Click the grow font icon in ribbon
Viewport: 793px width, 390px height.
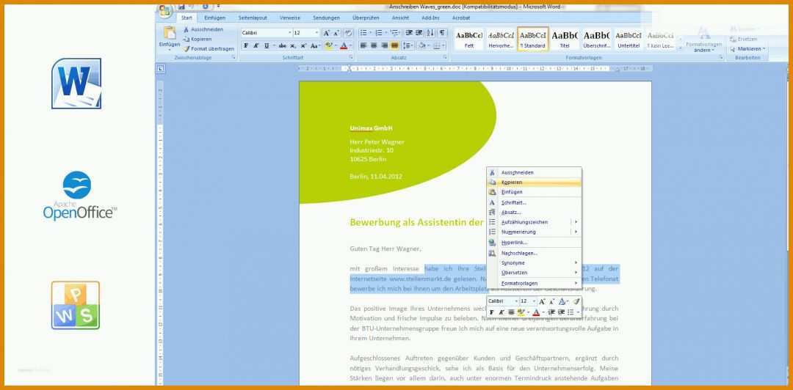point(326,33)
